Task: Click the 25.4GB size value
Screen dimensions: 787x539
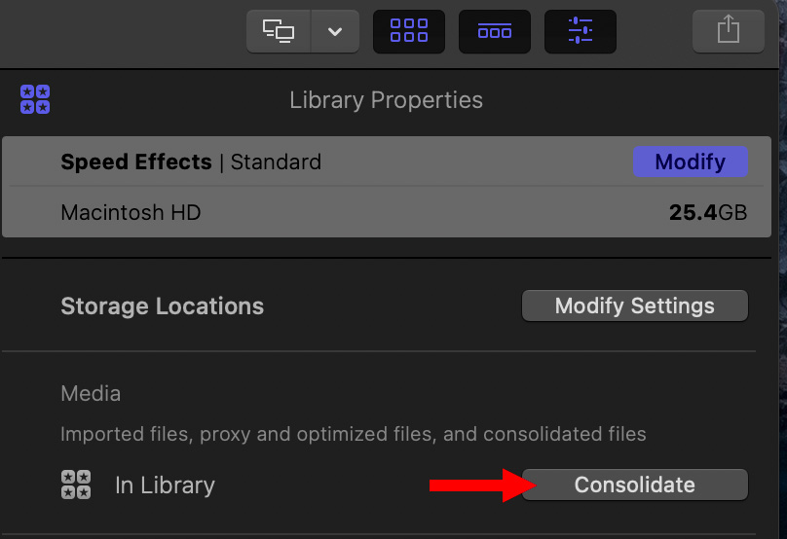Action: click(x=708, y=213)
